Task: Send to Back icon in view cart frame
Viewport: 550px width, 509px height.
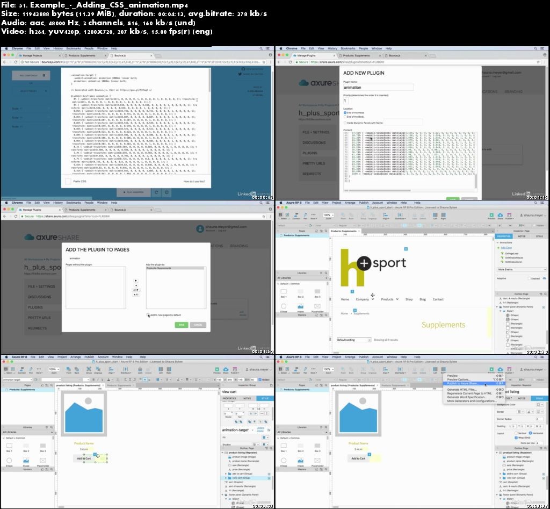Action: pos(77,370)
